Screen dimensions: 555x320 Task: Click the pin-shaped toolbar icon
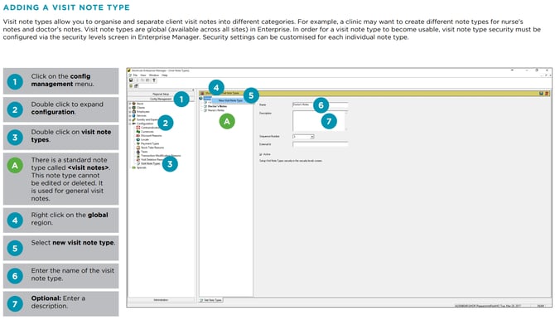154,80
